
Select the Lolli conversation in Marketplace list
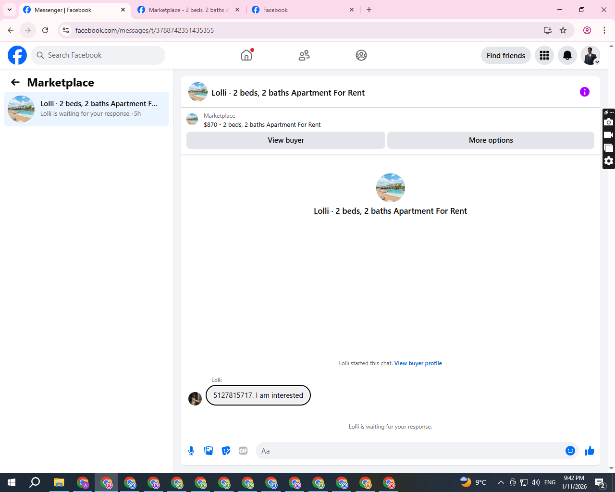86,109
